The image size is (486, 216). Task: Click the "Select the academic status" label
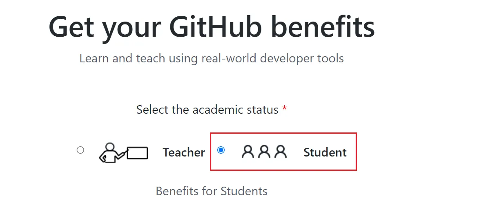pyautogui.click(x=207, y=110)
